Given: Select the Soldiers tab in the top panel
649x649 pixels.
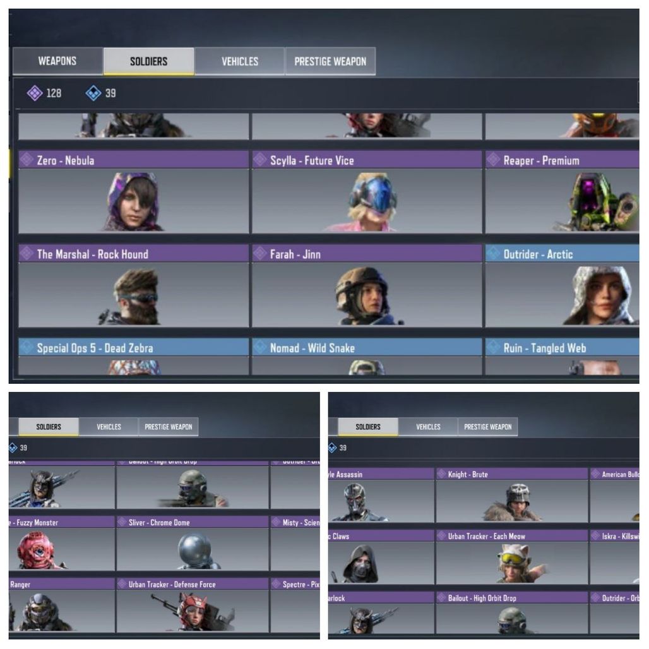Looking at the screenshot, I should coord(148,61).
